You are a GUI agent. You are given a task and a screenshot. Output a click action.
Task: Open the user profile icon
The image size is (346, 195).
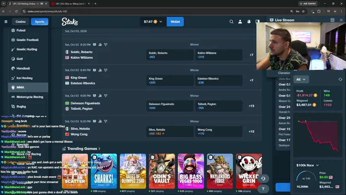pyautogui.click(x=240, y=22)
